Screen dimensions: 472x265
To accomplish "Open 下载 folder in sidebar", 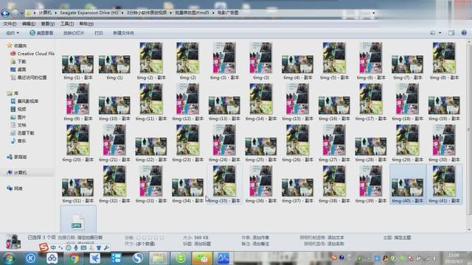I will (18, 62).
